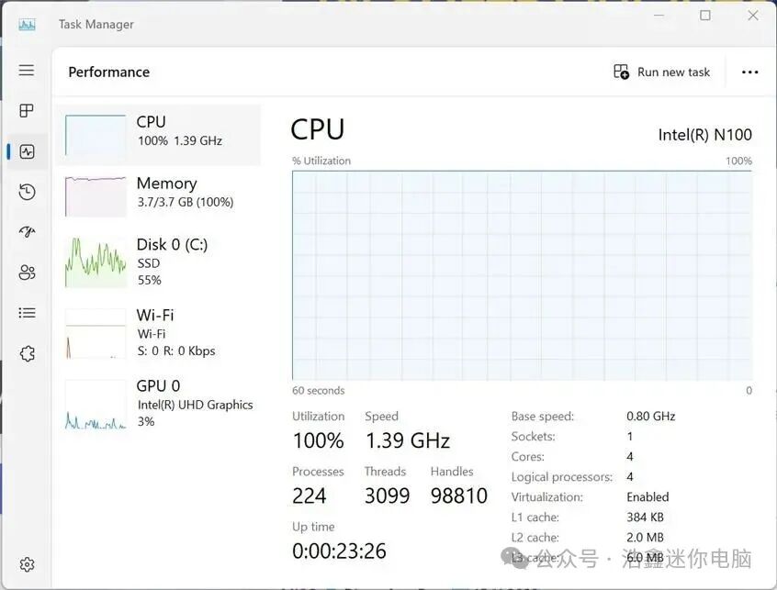Viewport: 777px width, 590px height.
Task: Open the Users page icon
Action: pyautogui.click(x=27, y=273)
